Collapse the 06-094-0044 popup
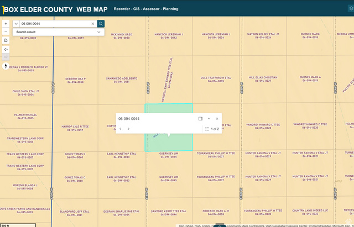Image resolution: width=354 pixels, height=227 pixels. tap(209, 119)
